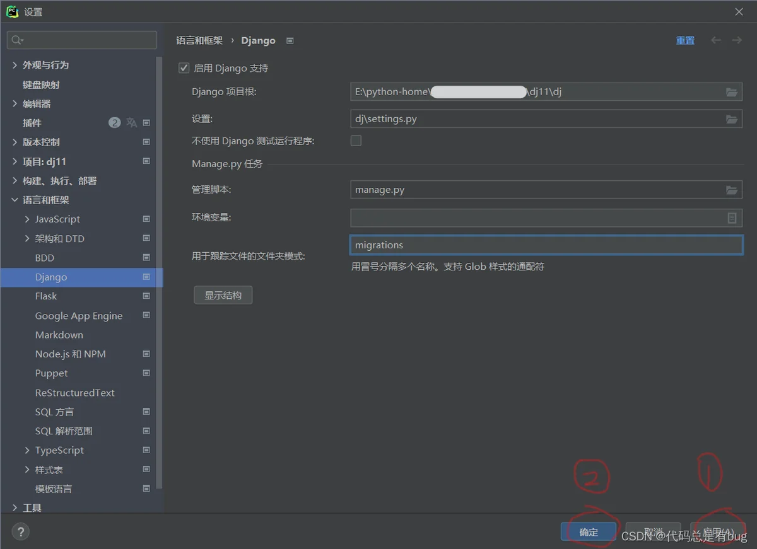Open help with the question mark button
757x549 pixels.
tap(21, 532)
